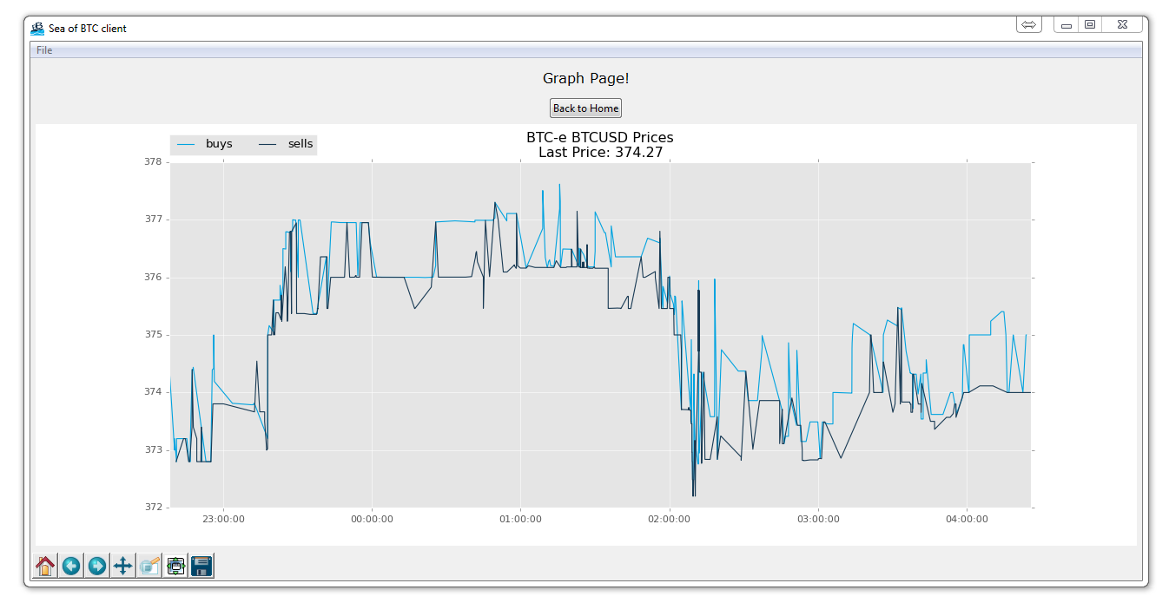
Task: Click the Sea of BTC app icon
Action: [37, 28]
